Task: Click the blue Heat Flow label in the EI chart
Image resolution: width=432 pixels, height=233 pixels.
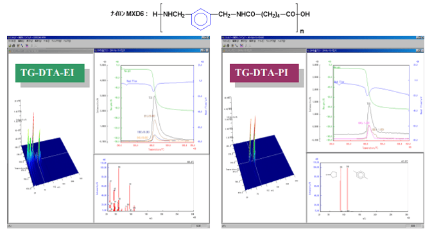Action: tap(132, 81)
